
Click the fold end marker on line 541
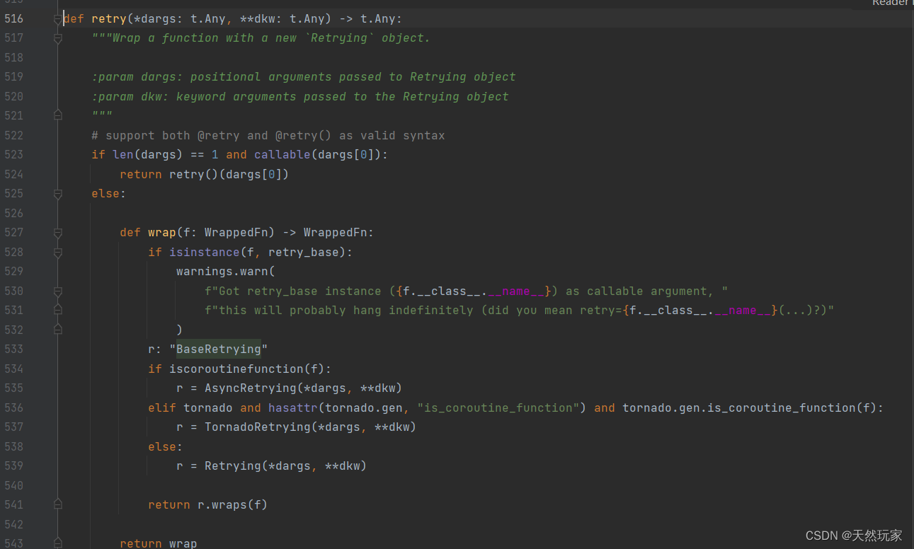tap(58, 504)
